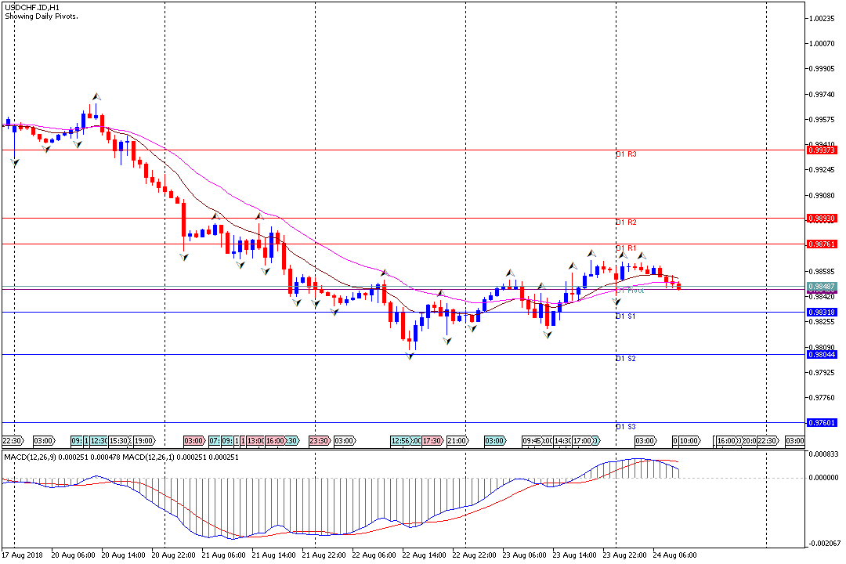
Task: Click the blue 0.98044 price tag
Action: 822,354
